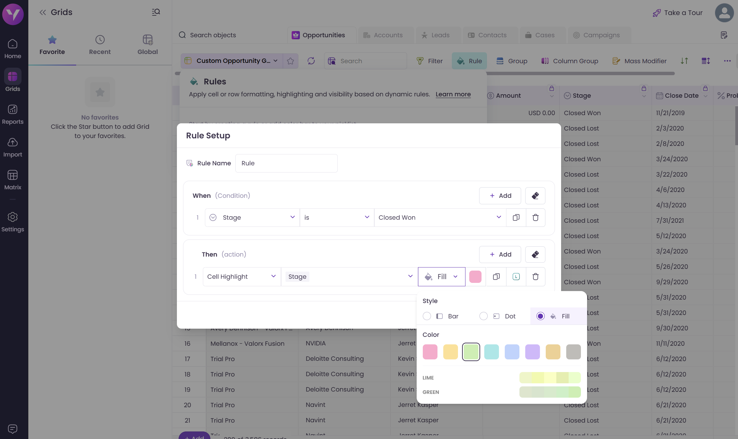Image resolution: width=738 pixels, height=439 pixels.
Task: Open the Custom Opportunity grid dropdown
Action: point(232,61)
